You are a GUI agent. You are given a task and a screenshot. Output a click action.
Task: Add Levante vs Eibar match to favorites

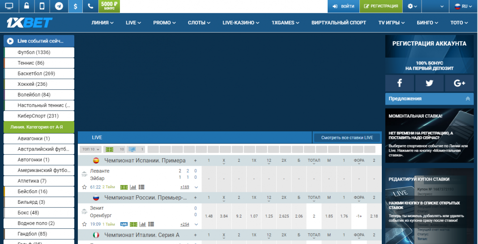pyautogui.click(x=84, y=187)
